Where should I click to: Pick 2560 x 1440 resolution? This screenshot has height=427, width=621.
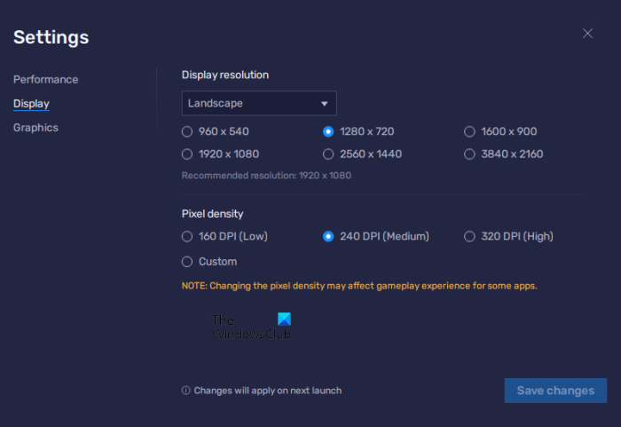(x=329, y=154)
